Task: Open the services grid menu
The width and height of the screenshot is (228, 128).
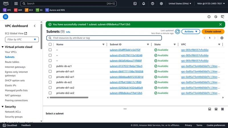Action: coord(16,3)
